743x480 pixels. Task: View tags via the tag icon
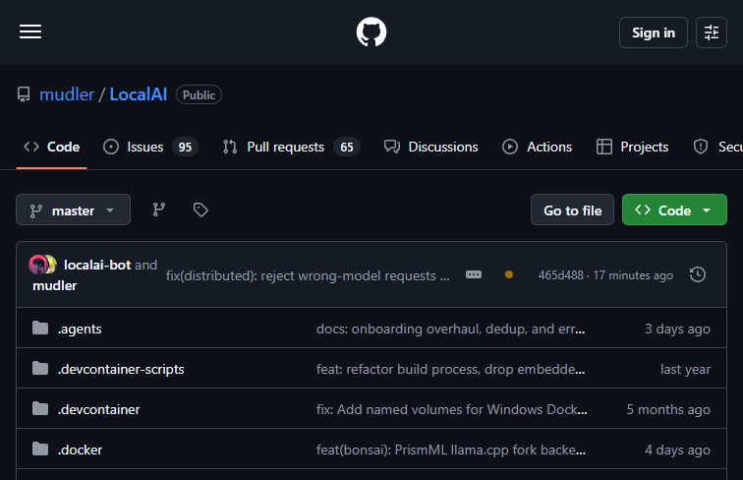pyautogui.click(x=200, y=210)
